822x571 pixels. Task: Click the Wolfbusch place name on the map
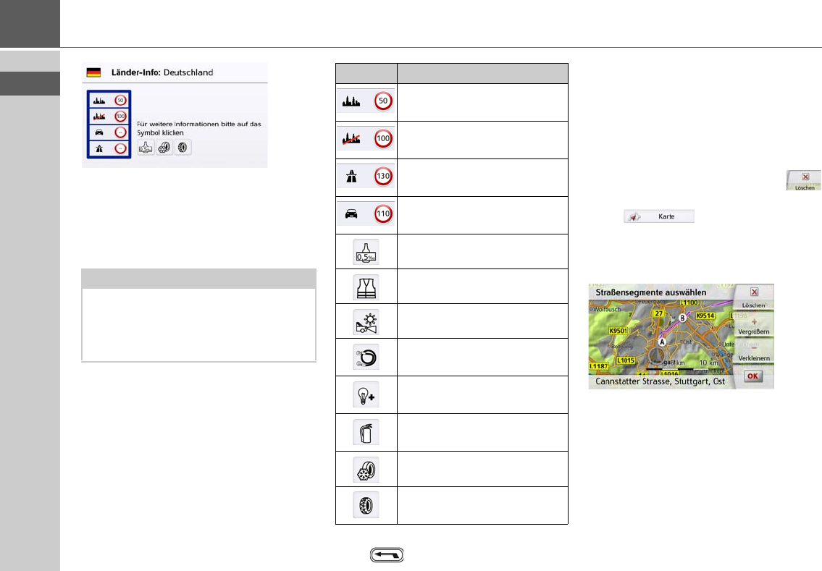click(606, 309)
